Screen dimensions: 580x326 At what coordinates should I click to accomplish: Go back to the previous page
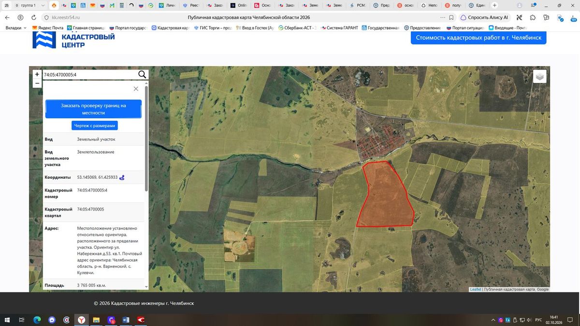[x=7, y=17]
